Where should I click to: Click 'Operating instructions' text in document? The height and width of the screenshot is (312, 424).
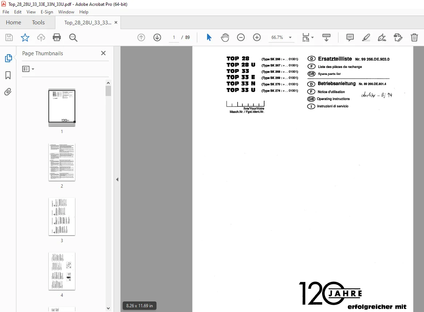[333, 99]
